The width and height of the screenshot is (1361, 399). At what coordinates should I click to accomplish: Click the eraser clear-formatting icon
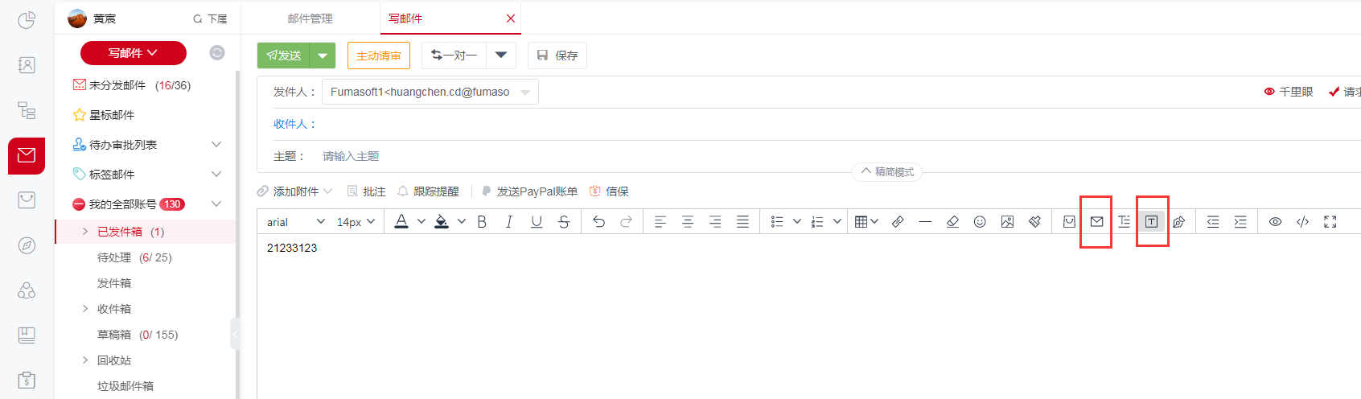pyautogui.click(x=952, y=222)
